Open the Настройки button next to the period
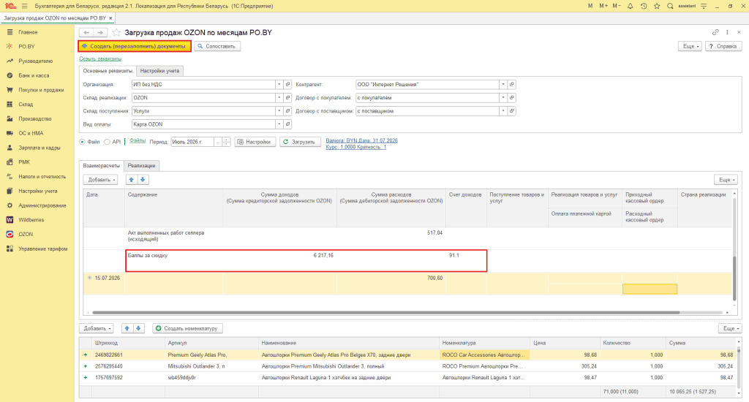Screen dimensions: 749x402 (255, 142)
